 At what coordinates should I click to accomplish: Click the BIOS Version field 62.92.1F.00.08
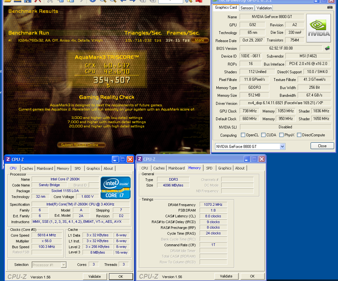coord(281,48)
